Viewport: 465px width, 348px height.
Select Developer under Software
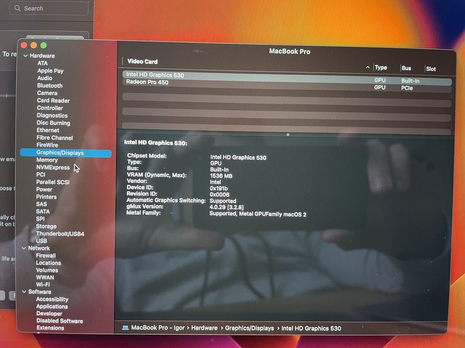[x=49, y=313]
